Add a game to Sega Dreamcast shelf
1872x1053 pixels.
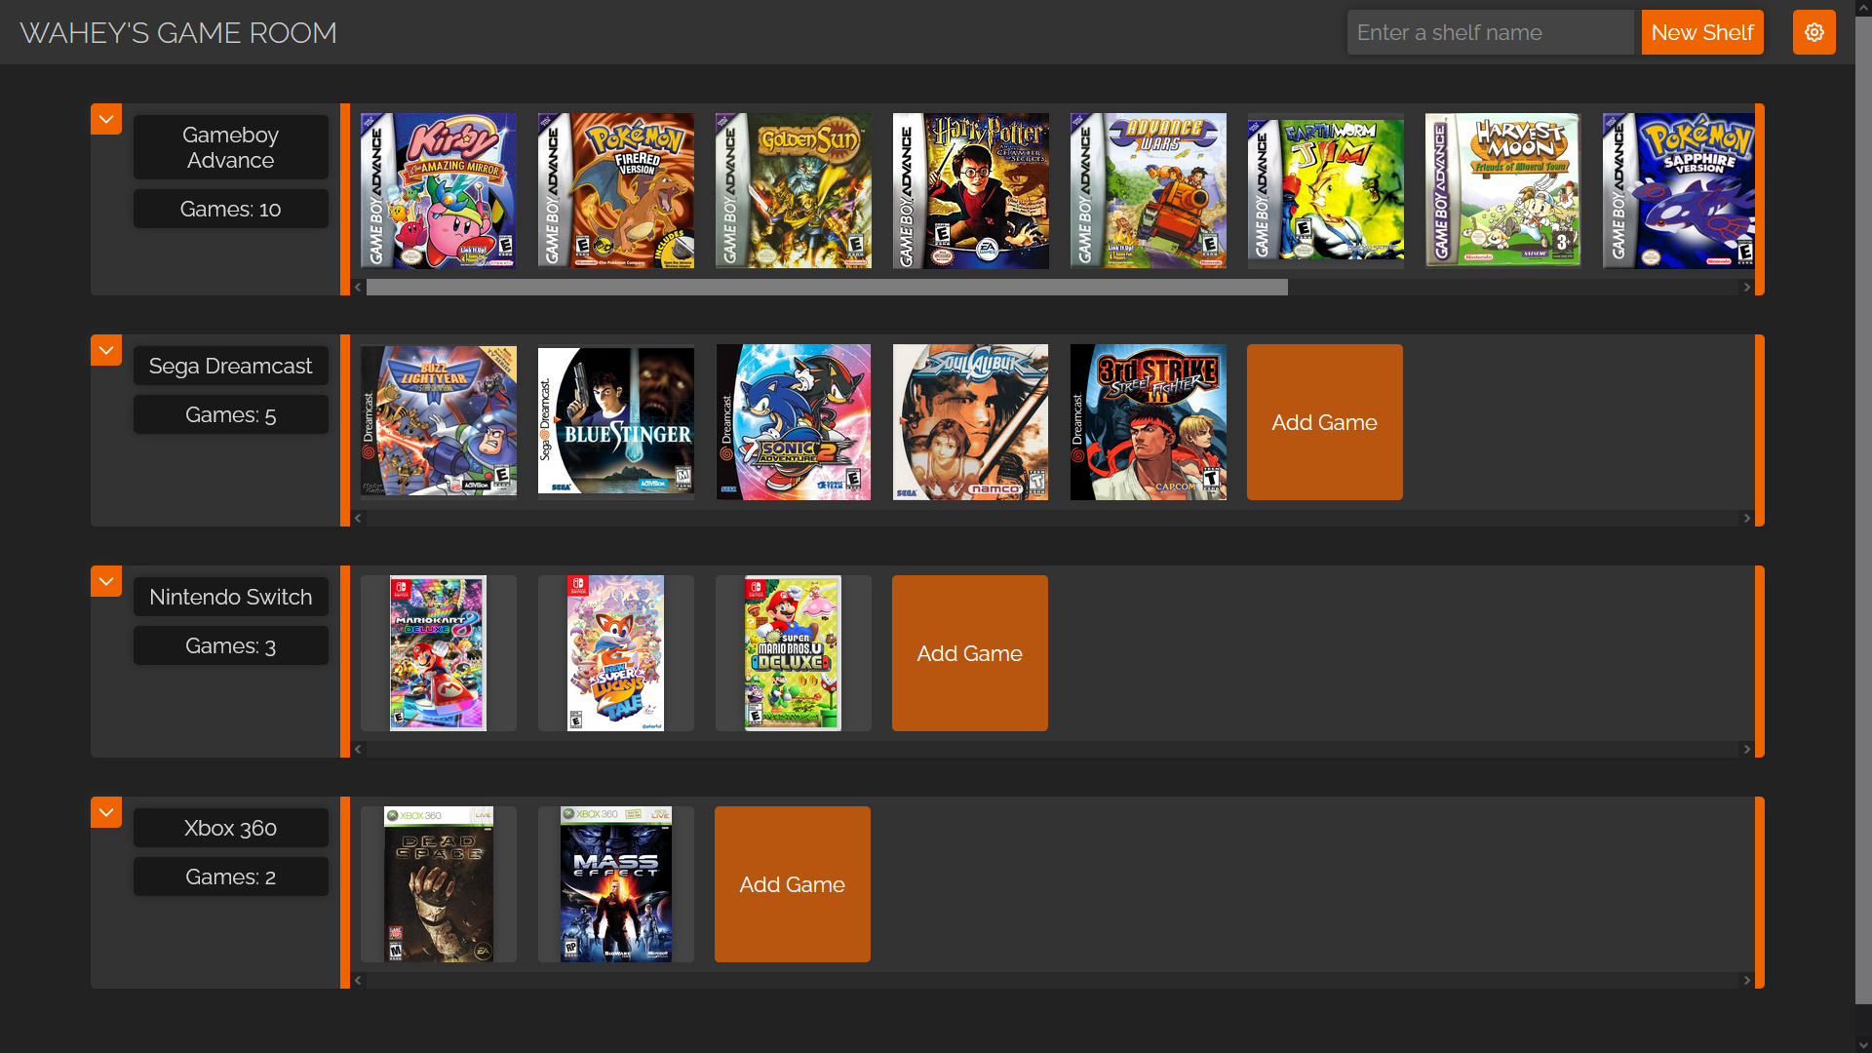[1325, 422]
